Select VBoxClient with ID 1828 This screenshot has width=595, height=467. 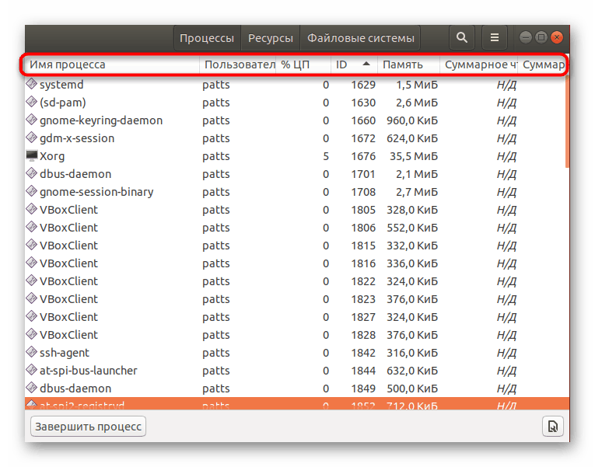pos(296,335)
